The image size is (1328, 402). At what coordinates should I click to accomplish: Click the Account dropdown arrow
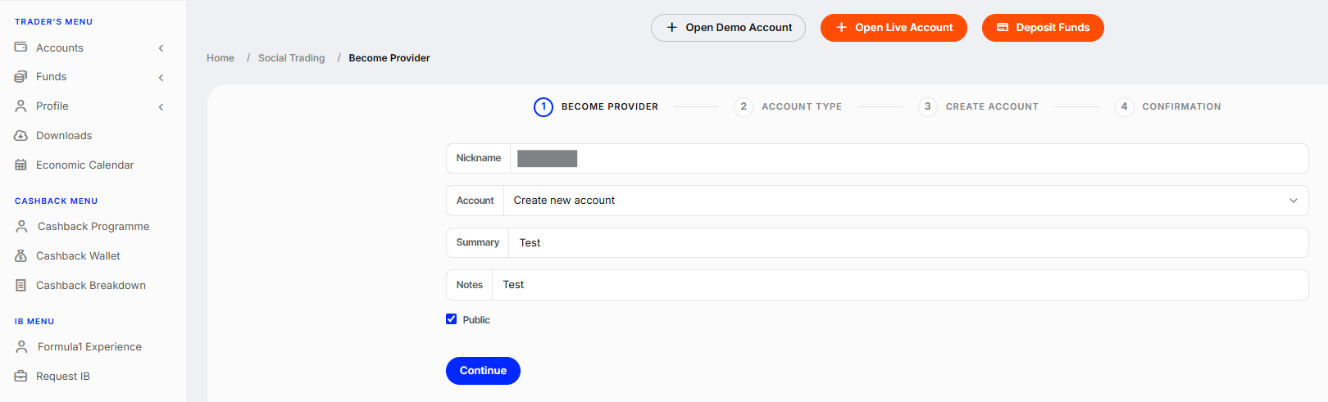[x=1294, y=201]
